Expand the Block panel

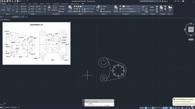pos(104,14)
